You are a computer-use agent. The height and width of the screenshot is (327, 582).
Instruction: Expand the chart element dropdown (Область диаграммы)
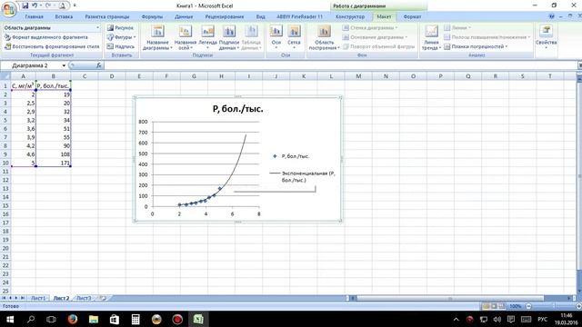click(97, 28)
